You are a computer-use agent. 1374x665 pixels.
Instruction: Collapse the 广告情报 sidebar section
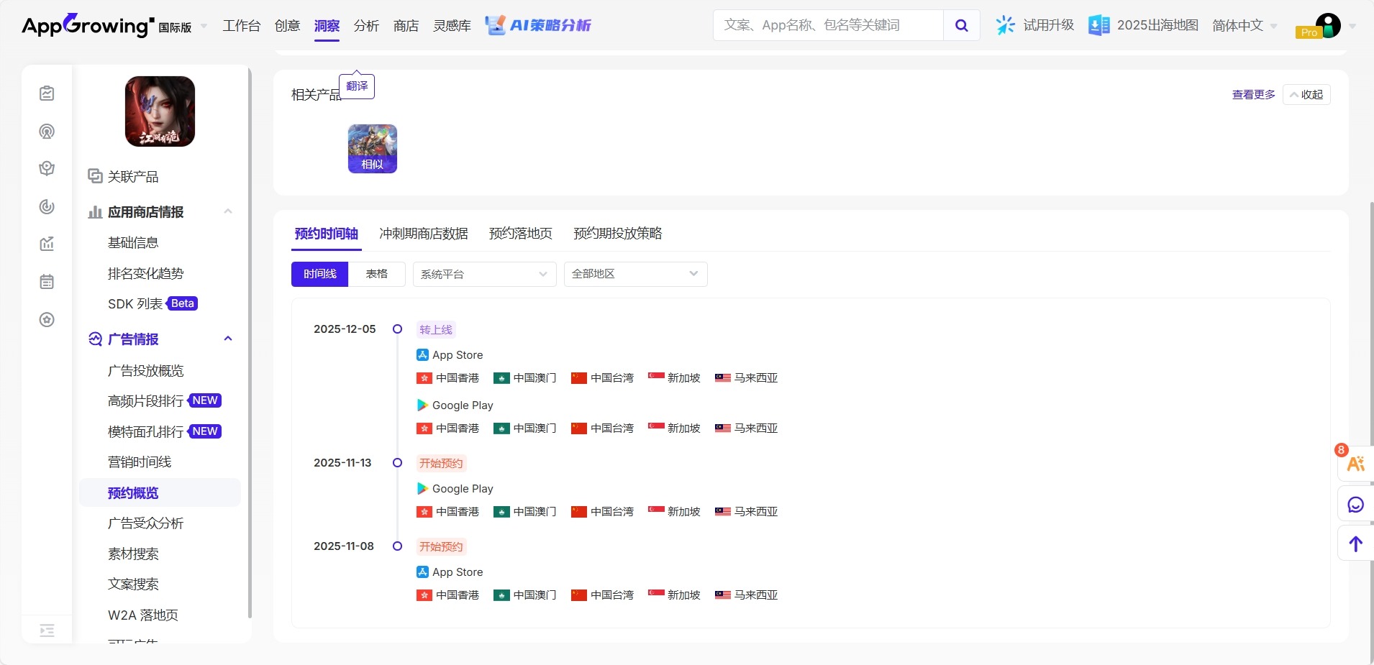pos(228,339)
